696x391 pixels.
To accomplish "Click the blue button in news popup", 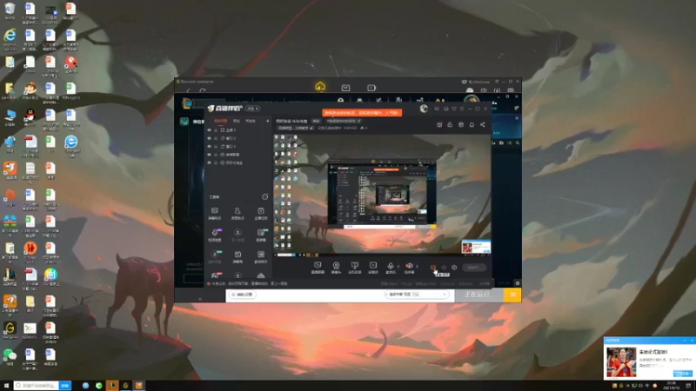I will tap(682, 374).
